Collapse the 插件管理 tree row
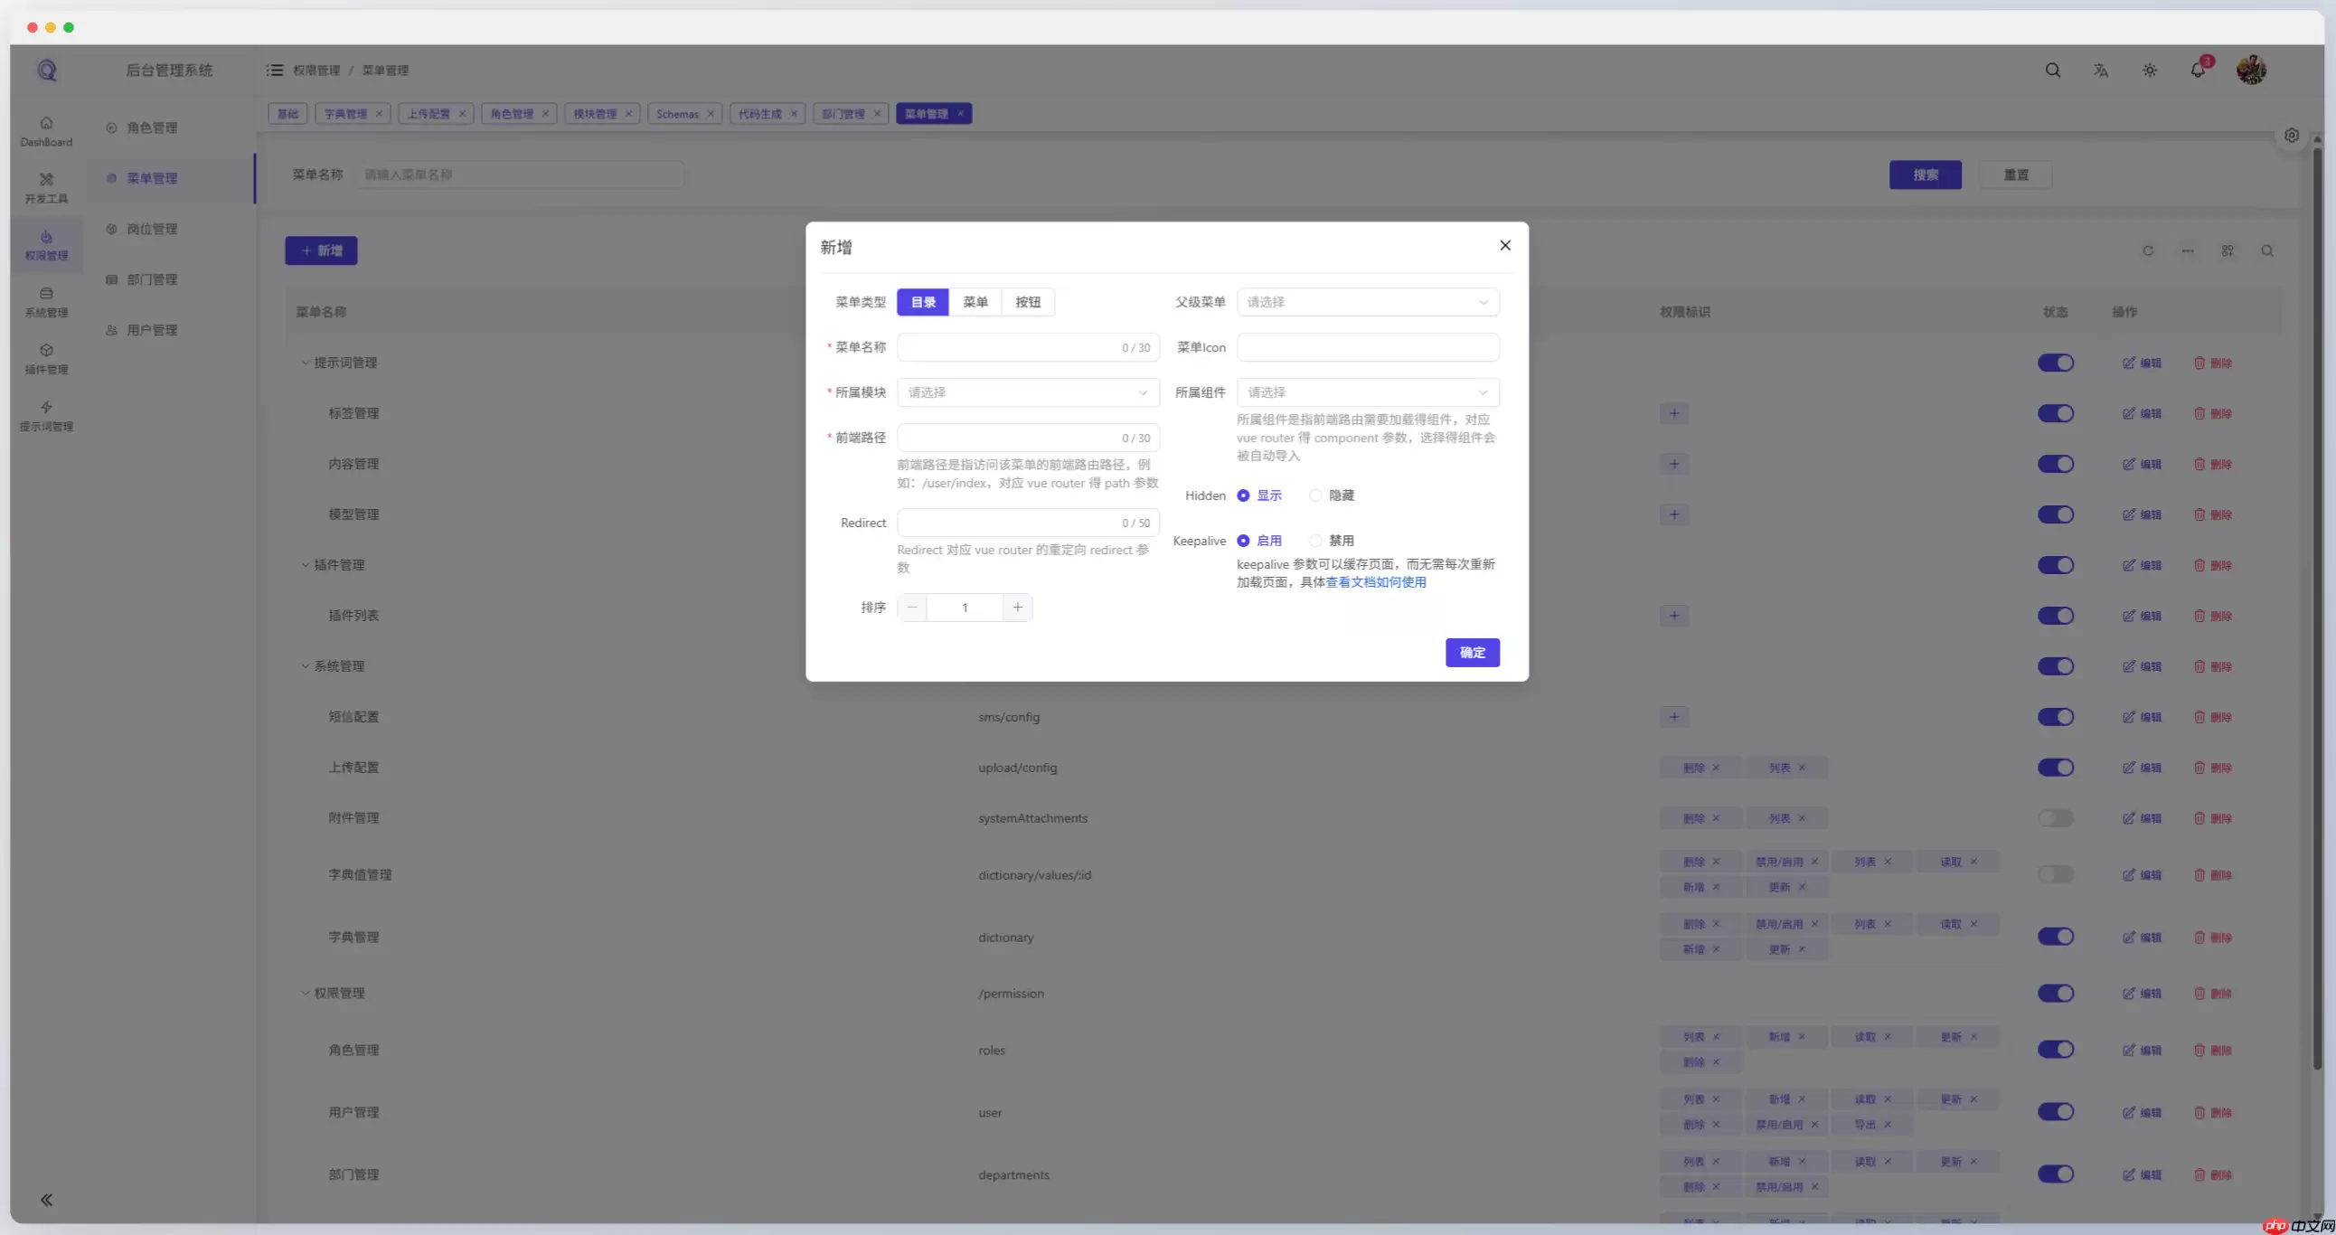This screenshot has height=1235, width=2336. pyautogui.click(x=306, y=565)
